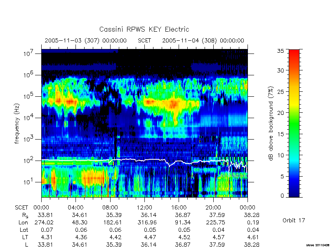Click the local time value 4.31

[x=47, y=237]
